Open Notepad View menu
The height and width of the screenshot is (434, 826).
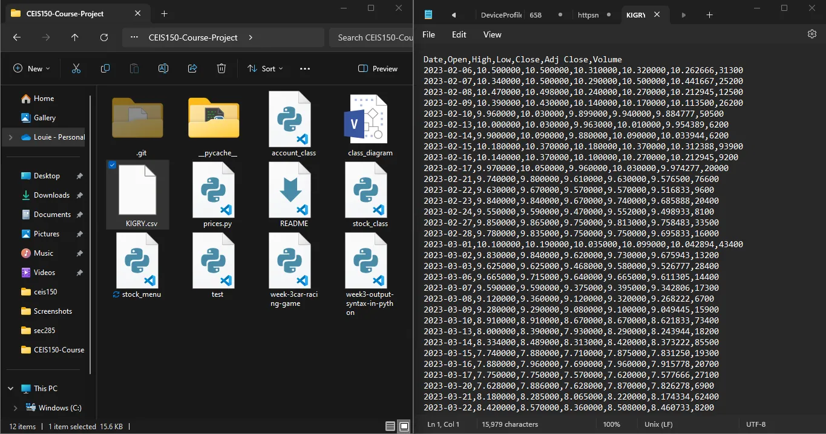point(492,34)
